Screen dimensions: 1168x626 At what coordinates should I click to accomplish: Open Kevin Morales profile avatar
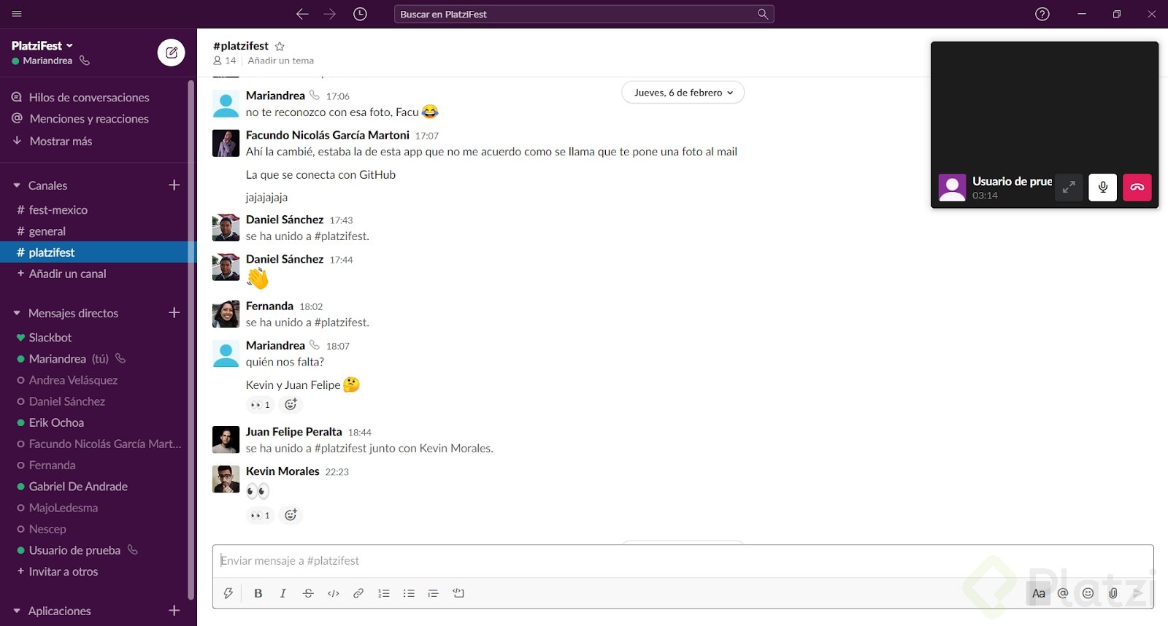[x=226, y=479]
